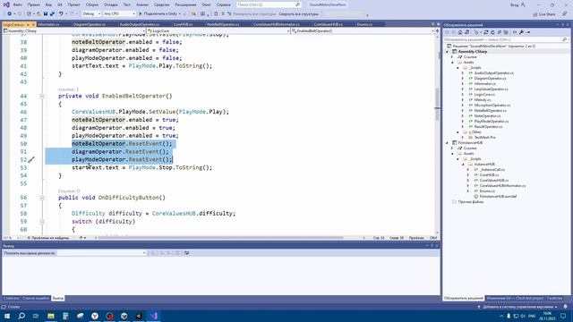Click the Save All toolbar icon
Image resolution: width=573 pixels, height=322 pixels.
coord(52,14)
